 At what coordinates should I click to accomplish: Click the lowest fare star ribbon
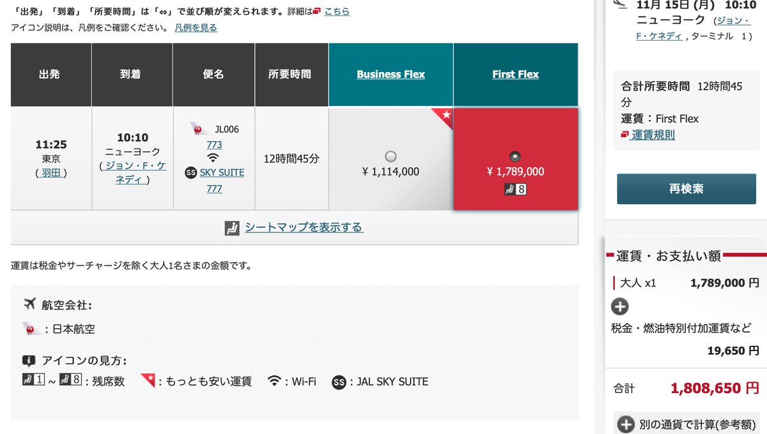tap(442, 118)
